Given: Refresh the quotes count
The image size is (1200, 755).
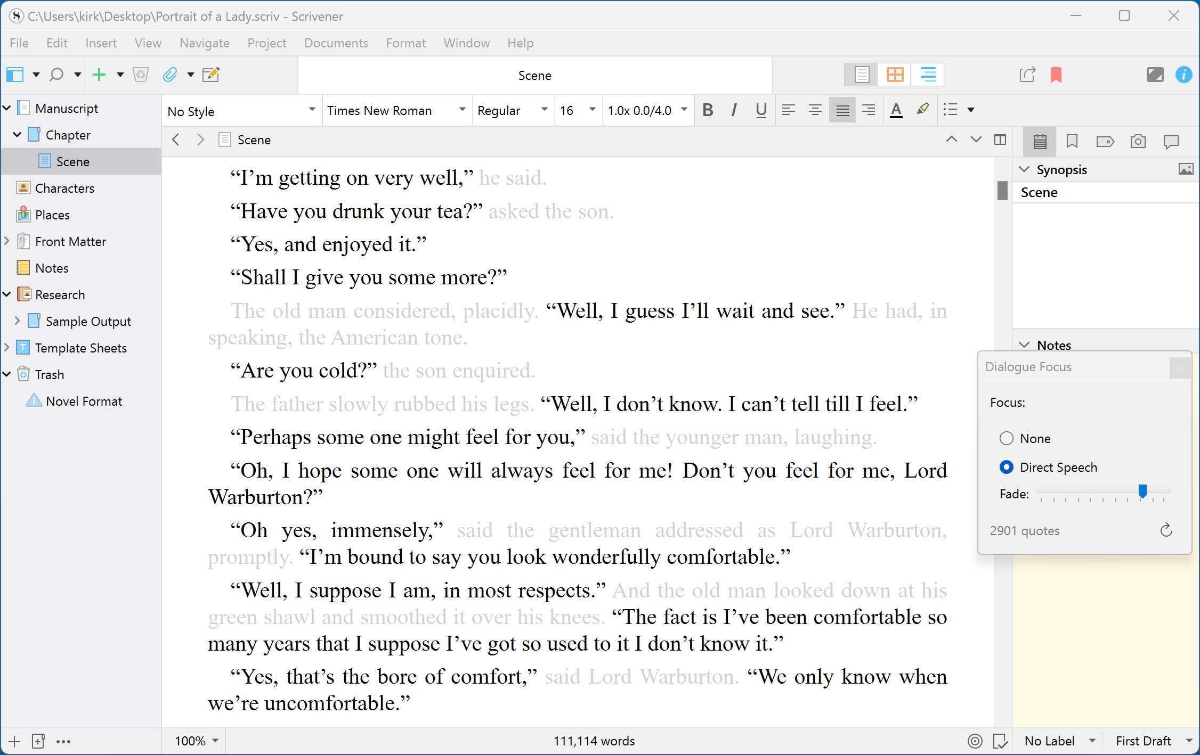Looking at the screenshot, I should tap(1166, 530).
